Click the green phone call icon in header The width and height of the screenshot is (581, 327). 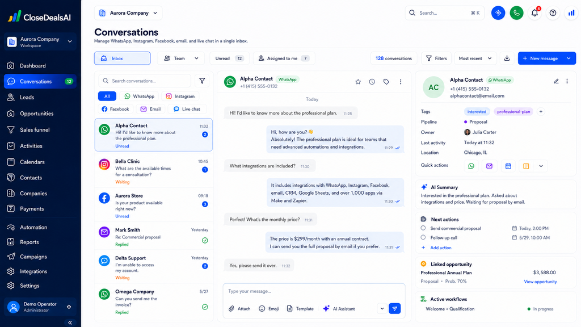[x=516, y=13]
